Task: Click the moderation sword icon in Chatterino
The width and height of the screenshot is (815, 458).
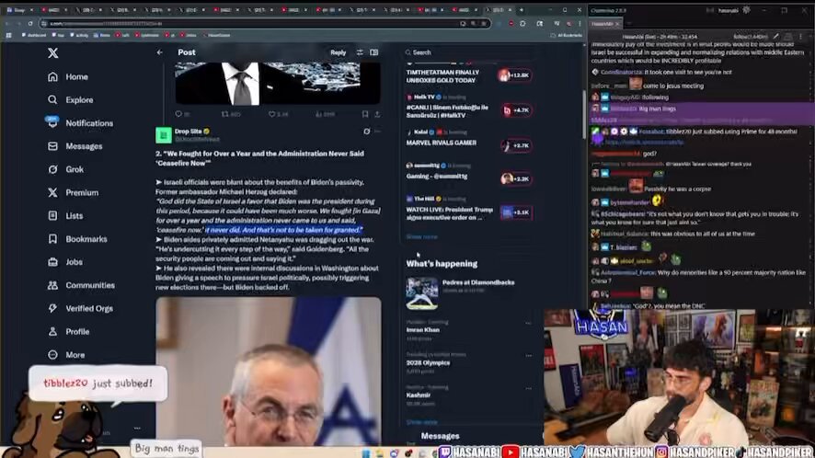Action: pyautogui.click(x=776, y=37)
